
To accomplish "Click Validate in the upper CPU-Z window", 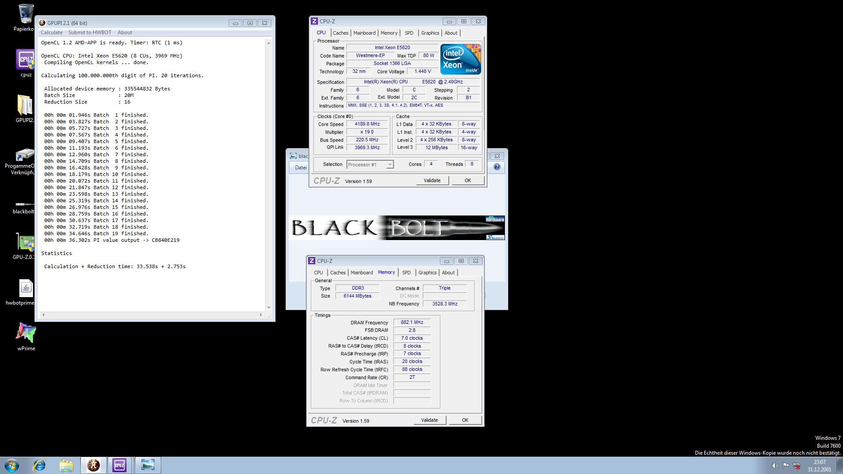I will pyautogui.click(x=432, y=180).
